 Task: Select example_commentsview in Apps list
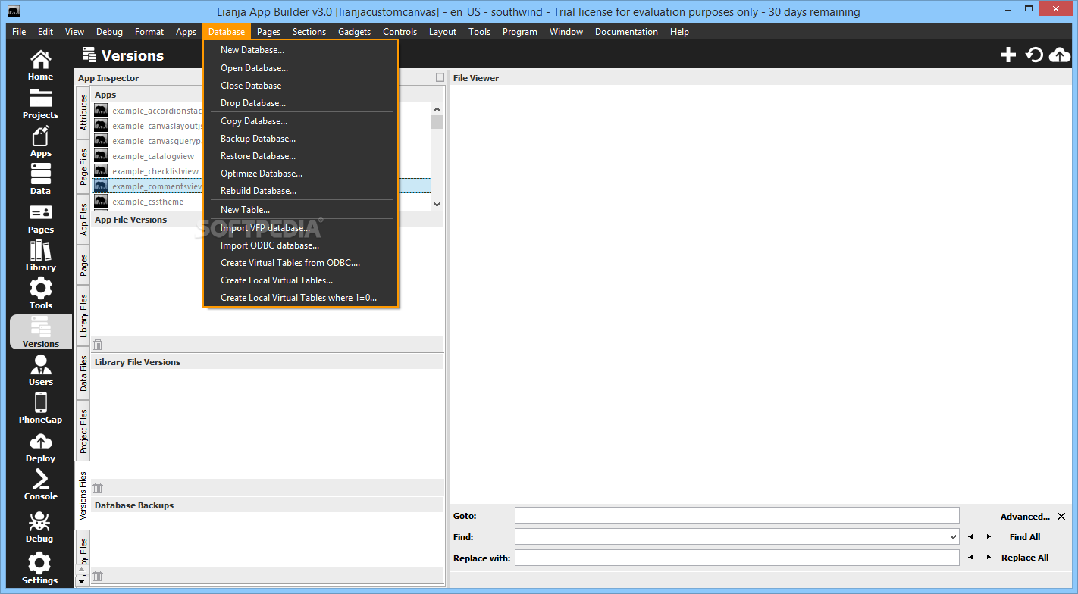(262, 186)
